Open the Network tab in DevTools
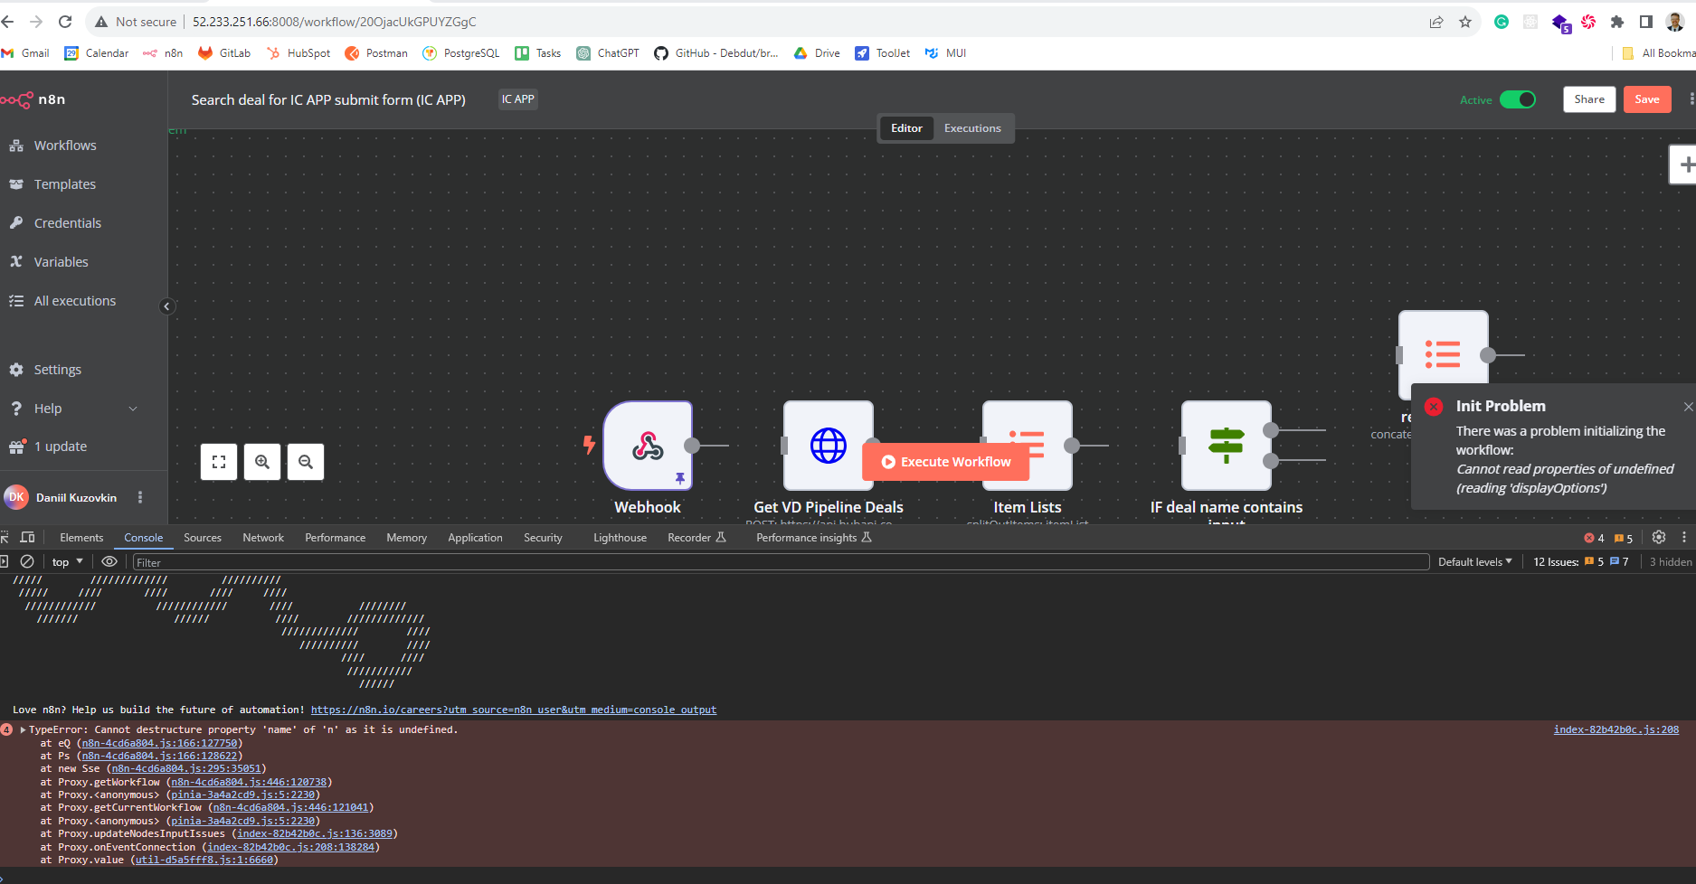 (x=263, y=537)
